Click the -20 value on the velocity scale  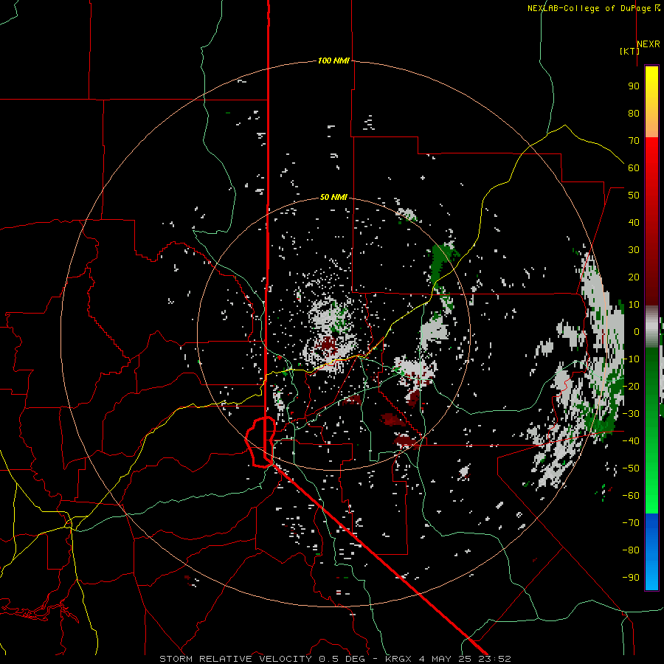[x=631, y=386]
